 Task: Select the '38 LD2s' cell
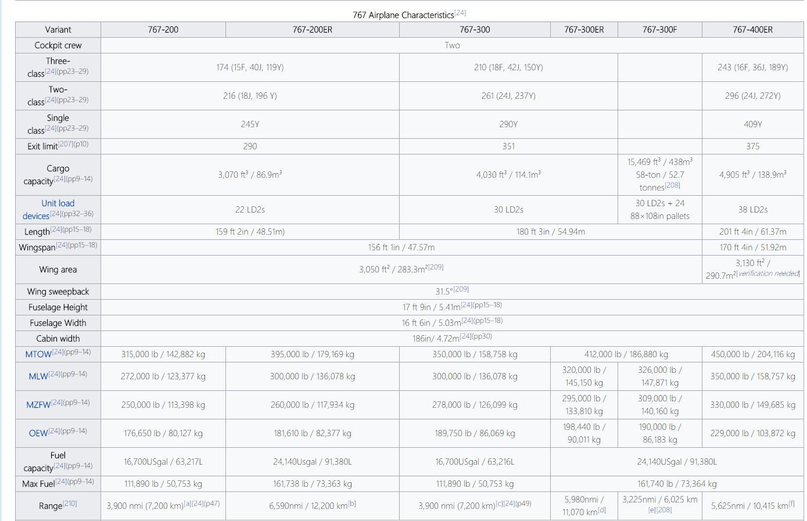point(753,210)
